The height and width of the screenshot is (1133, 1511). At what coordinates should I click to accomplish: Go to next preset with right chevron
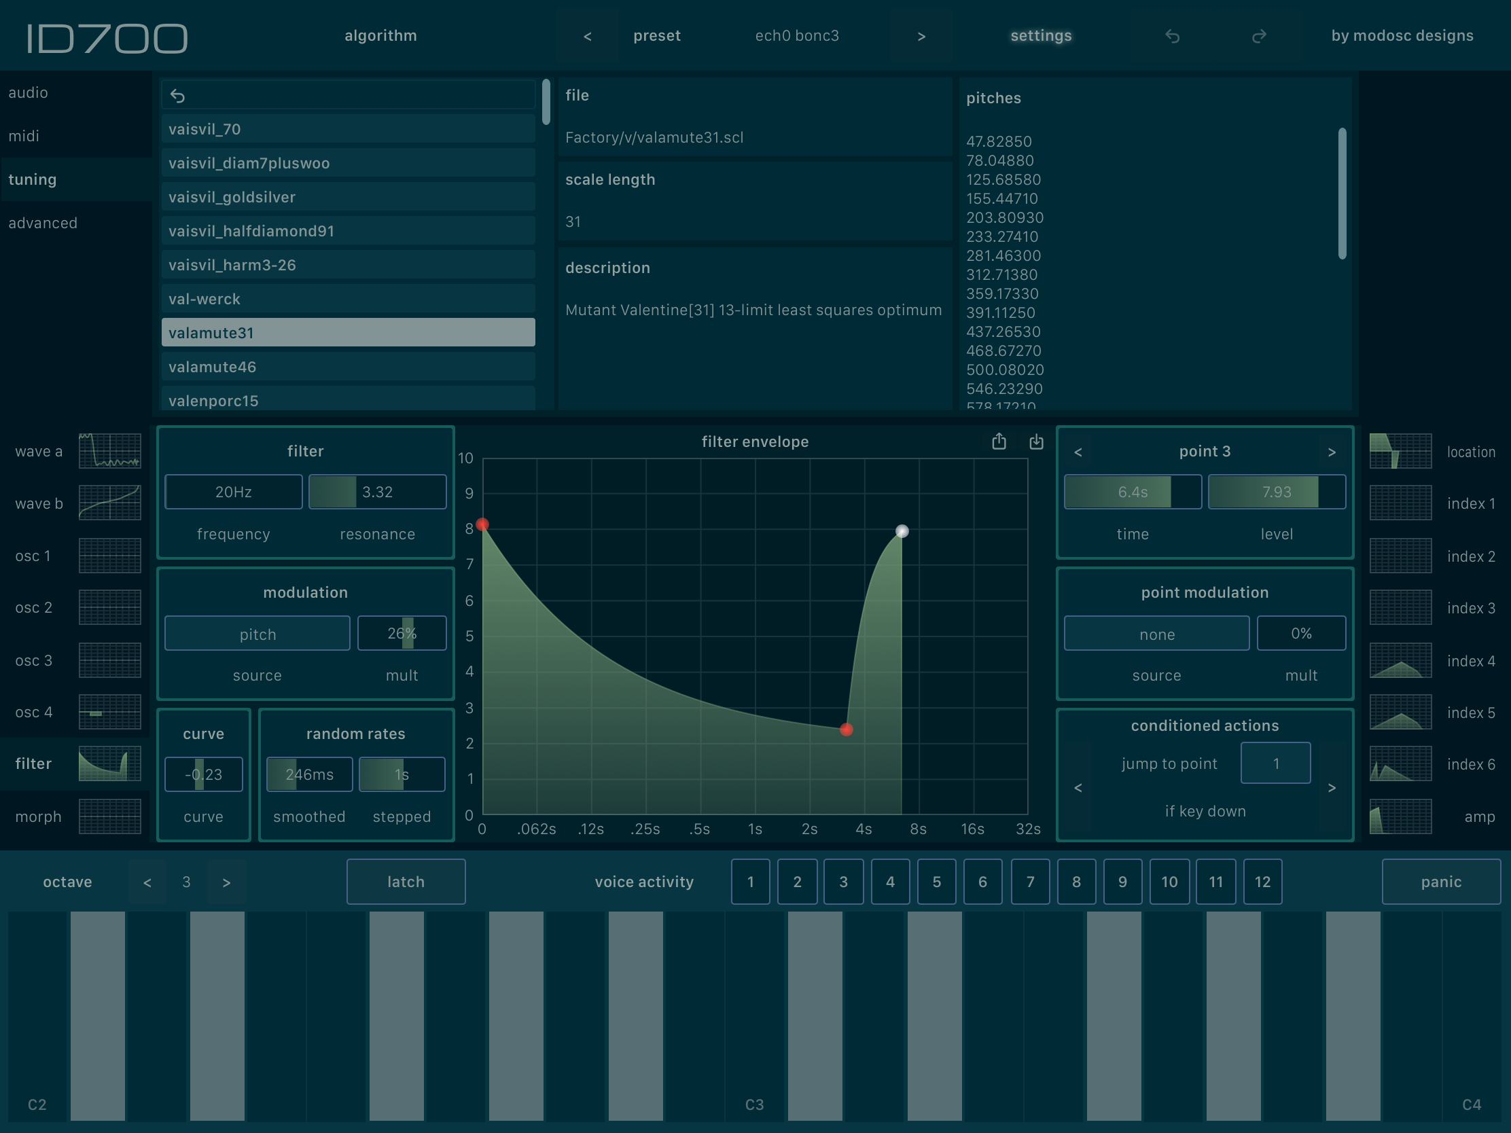[921, 36]
